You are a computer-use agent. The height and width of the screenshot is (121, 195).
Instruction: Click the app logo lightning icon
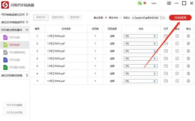click(x=5, y=5)
